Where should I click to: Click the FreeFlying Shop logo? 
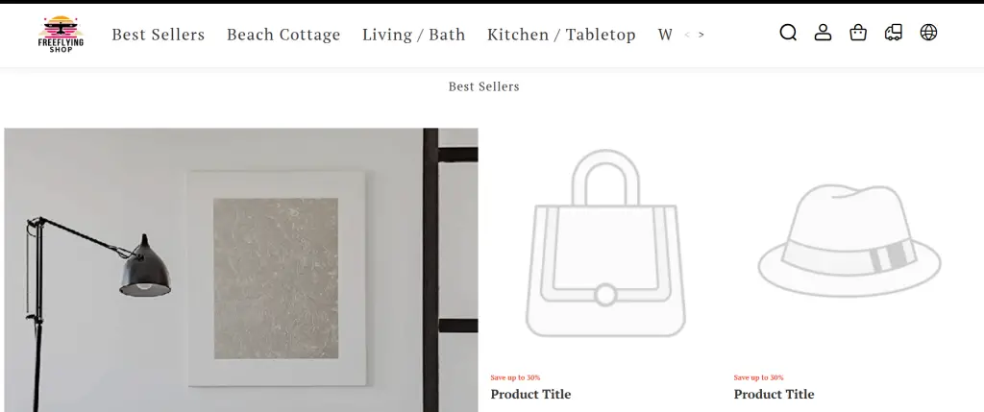click(61, 34)
